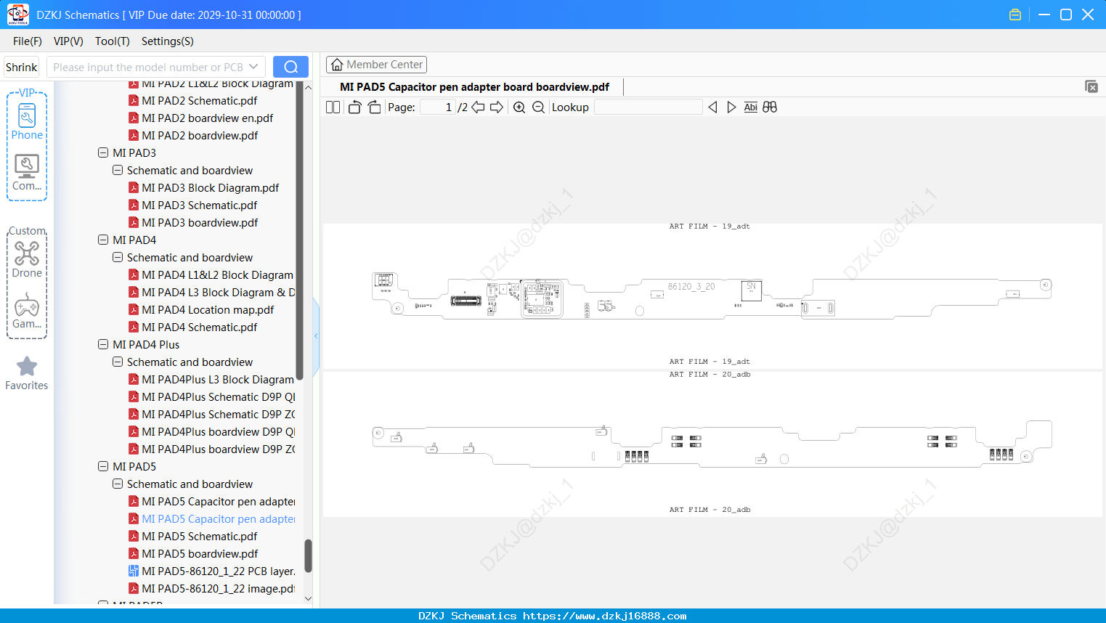The image size is (1106, 623).
Task: Collapse the MI PAD4 tree node
Action: coord(103,240)
